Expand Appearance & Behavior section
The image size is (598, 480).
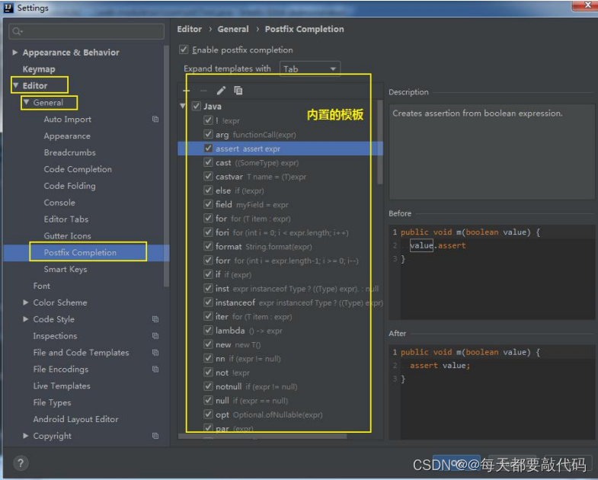point(15,53)
